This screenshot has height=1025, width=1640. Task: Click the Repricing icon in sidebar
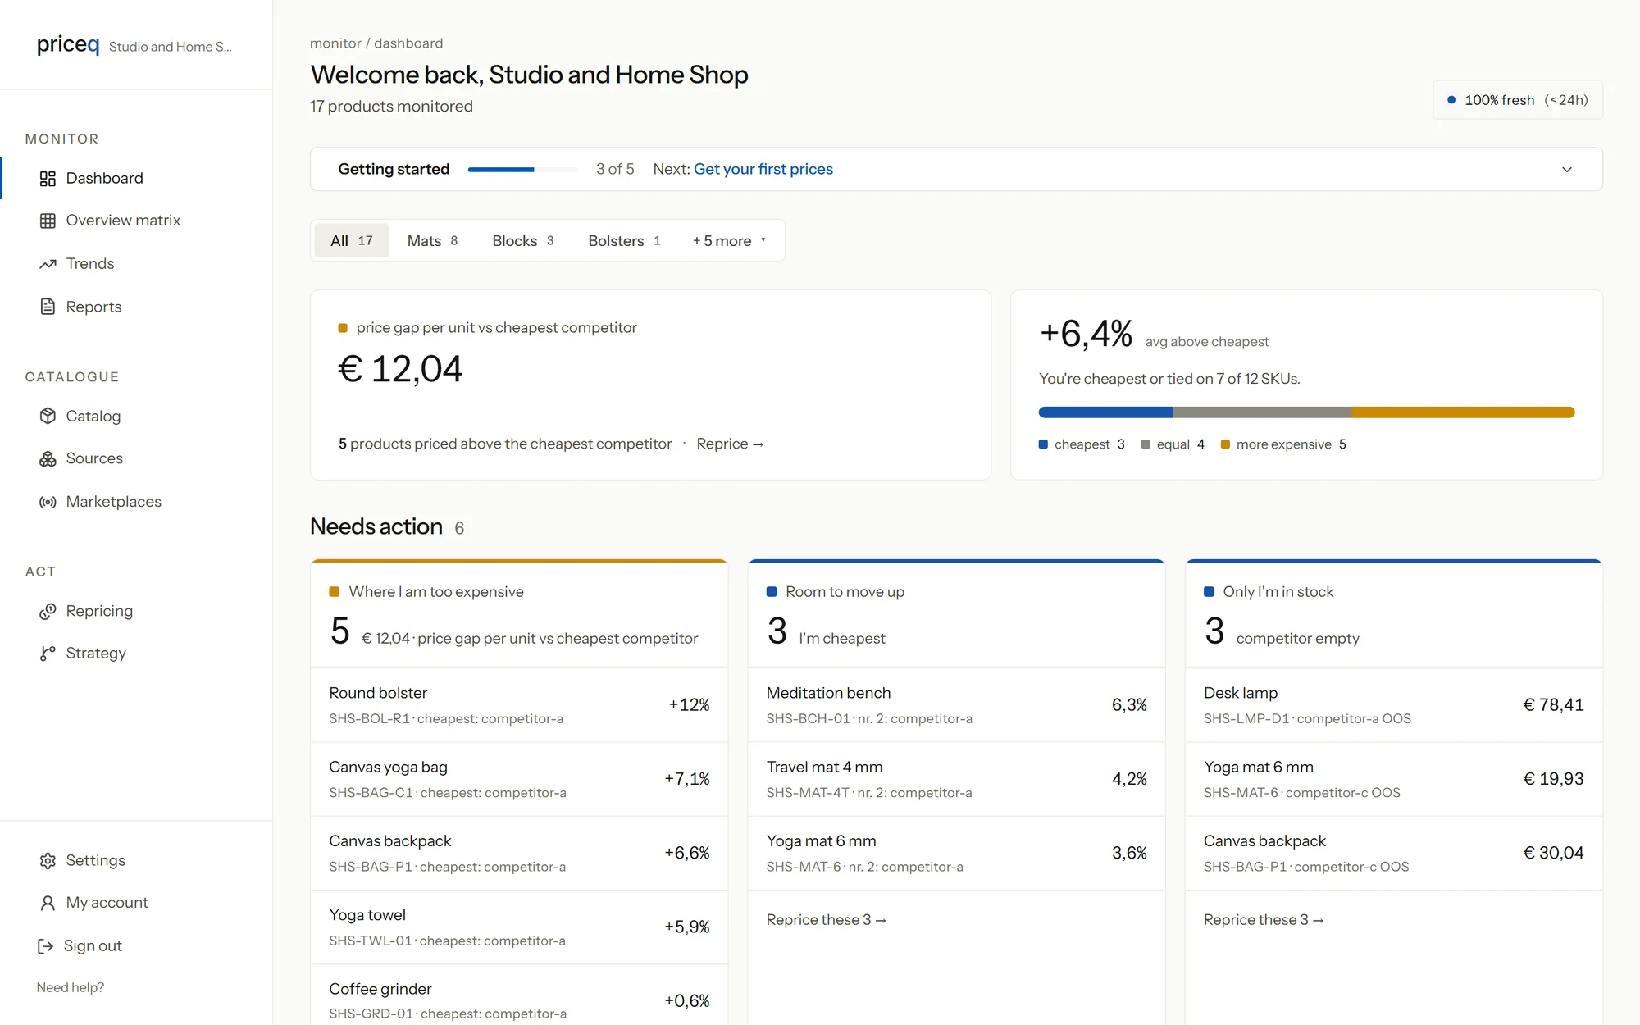[48, 611]
